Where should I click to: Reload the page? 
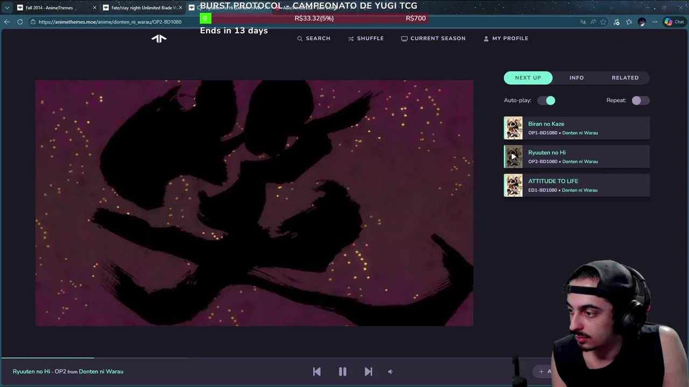tap(20, 22)
